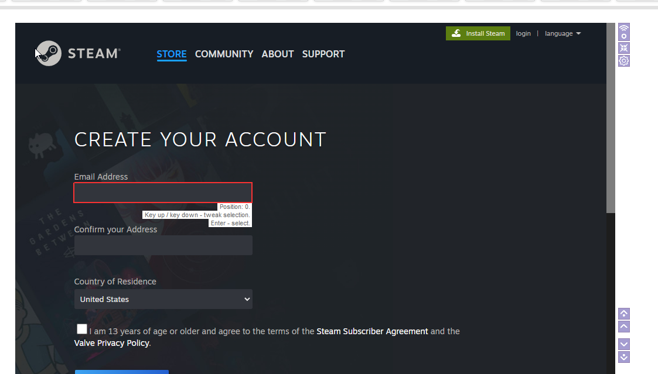The width and height of the screenshot is (658, 374).
Task: Click the plain up chevron icon
Action: point(624,327)
